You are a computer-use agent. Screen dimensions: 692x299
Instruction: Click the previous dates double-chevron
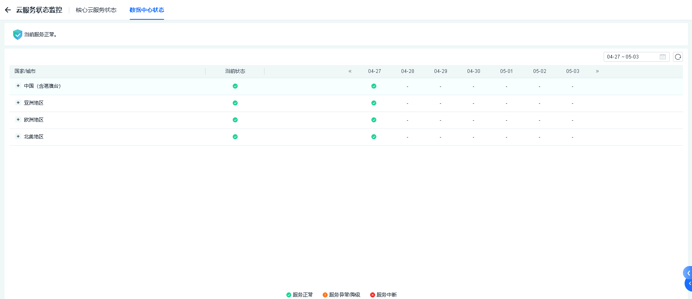click(x=350, y=71)
